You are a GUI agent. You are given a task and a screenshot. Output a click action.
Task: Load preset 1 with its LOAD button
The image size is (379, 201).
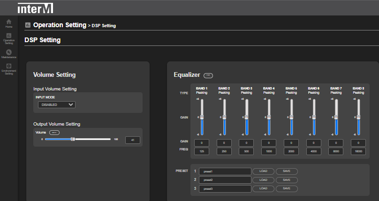click(264, 171)
